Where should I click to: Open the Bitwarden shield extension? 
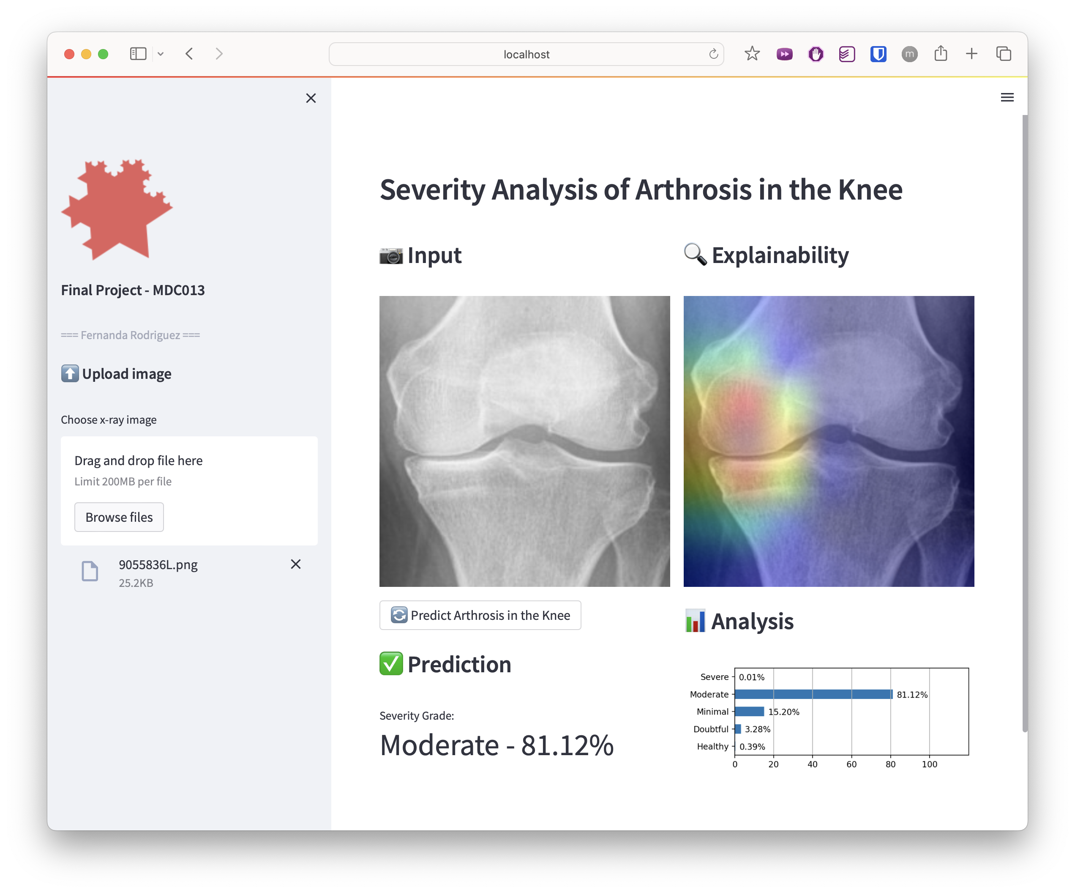point(878,54)
